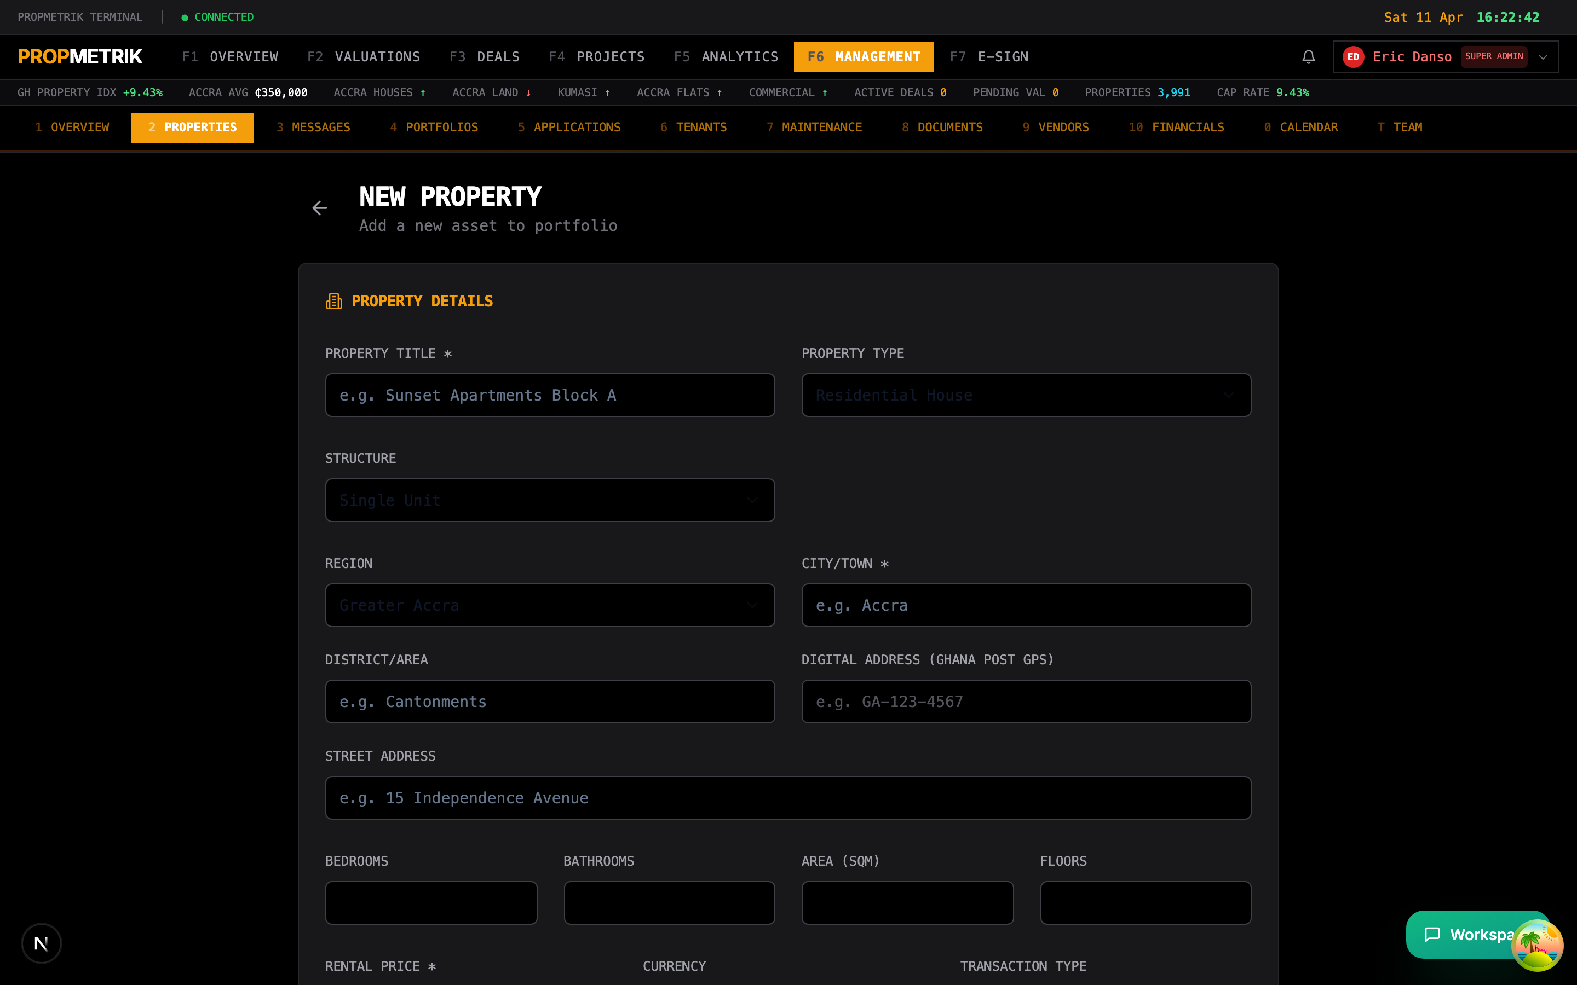Screen dimensions: 1577x985
Task: Focus the Digital Address input field
Action: point(1026,702)
